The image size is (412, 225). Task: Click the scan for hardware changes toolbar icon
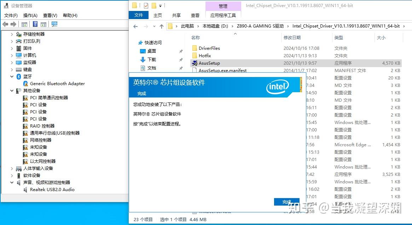click(x=55, y=24)
